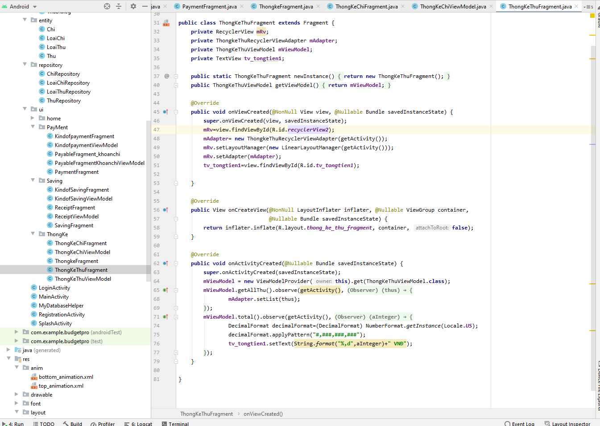Click override gutter icon on line 56
This screenshot has width=600, height=426.
pos(166,210)
